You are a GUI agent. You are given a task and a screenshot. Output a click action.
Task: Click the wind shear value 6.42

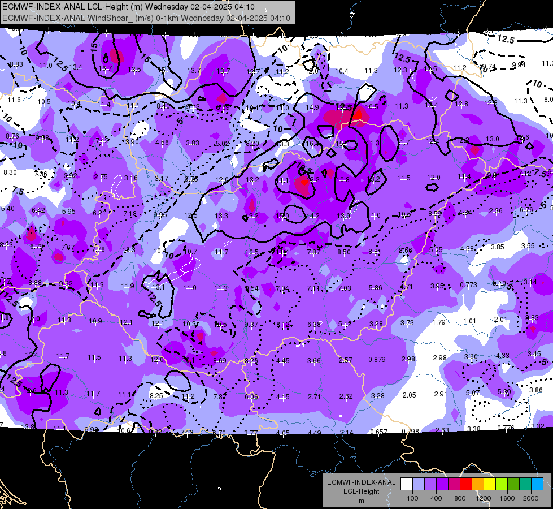(38, 210)
